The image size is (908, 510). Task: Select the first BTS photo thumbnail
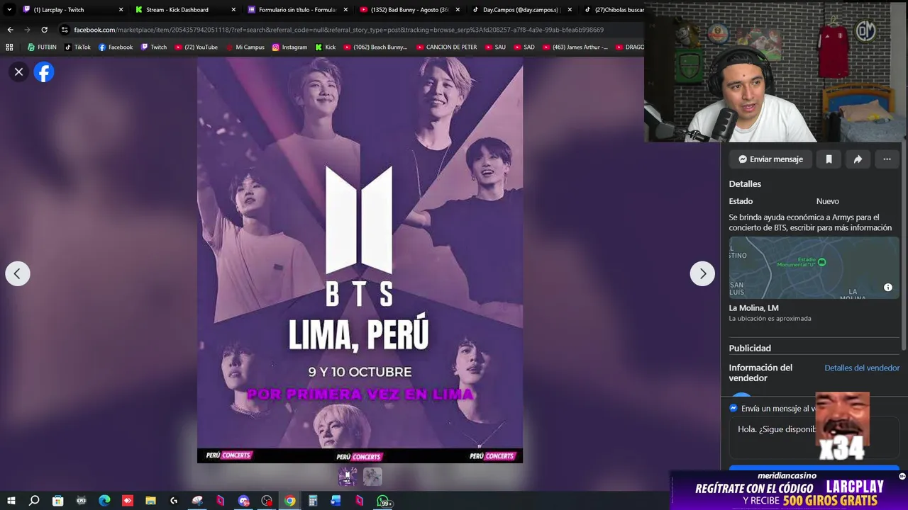pyautogui.click(x=348, y=477)
